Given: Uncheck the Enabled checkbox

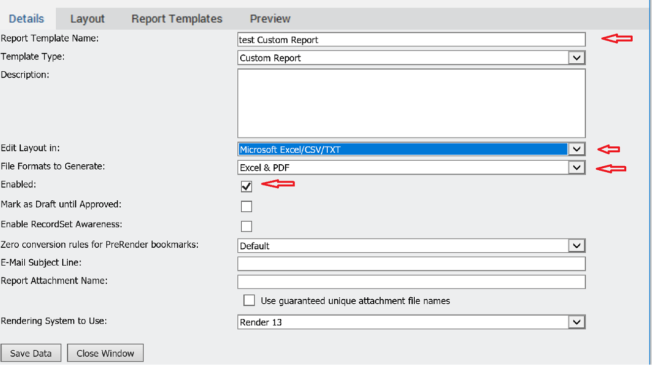Looking at the screenshot, I should [246, 186].
